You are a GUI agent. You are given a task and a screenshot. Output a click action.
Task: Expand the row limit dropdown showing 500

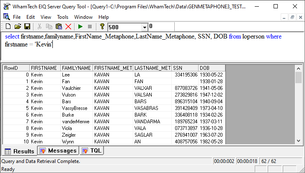pos(145,27)
